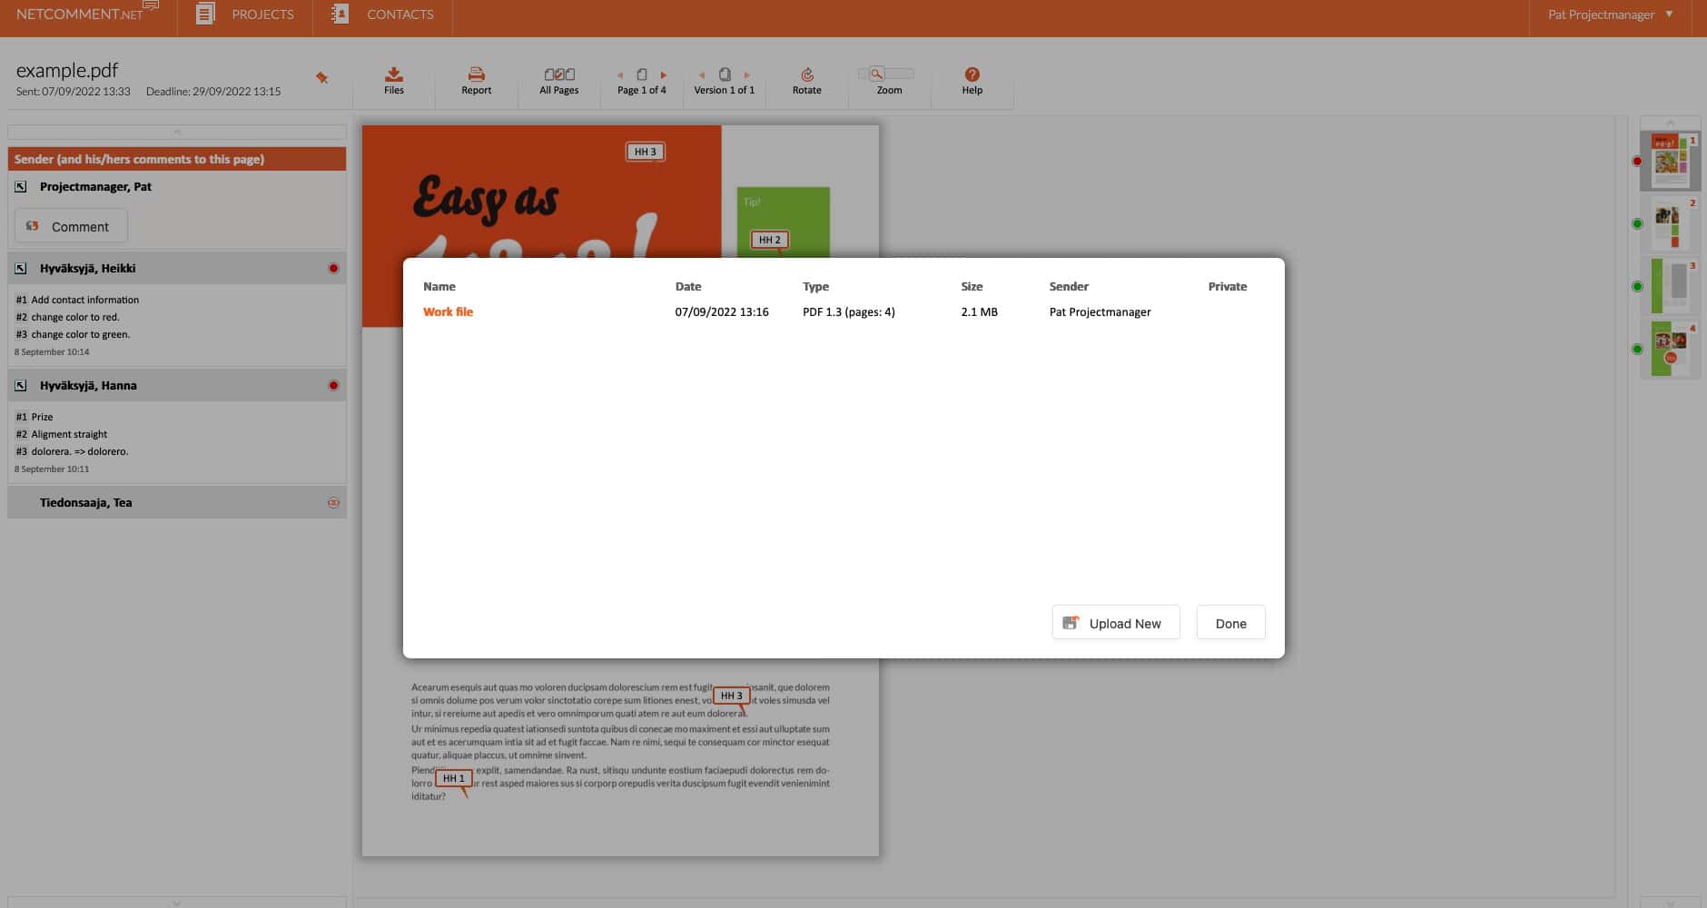Viewport: 1707px width, 908px height.
Task: Open the Work file link
Action: pyautogui.click(x=448, y=312)
